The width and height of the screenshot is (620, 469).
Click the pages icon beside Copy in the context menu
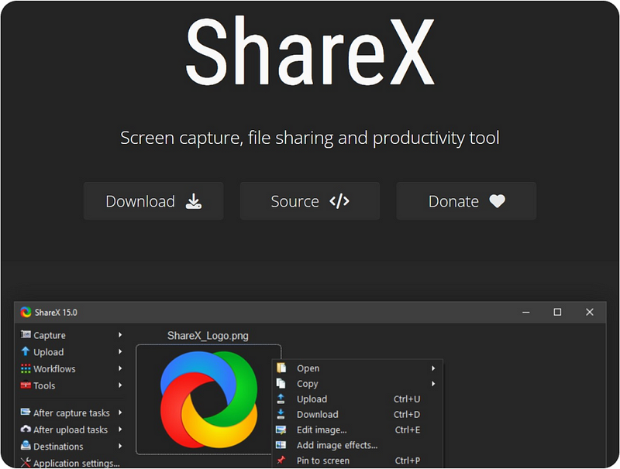point(281,383)
